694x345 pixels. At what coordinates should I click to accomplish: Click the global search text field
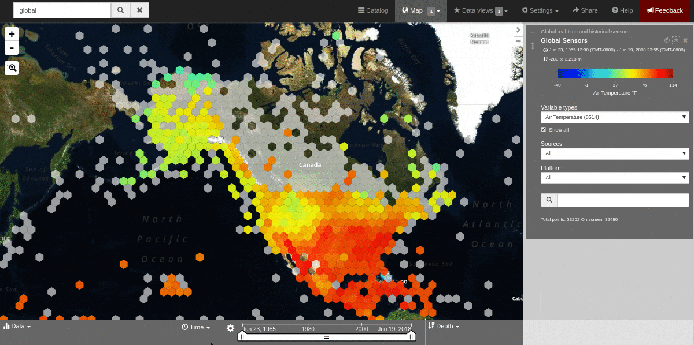pyautogui.click(x=62, y=10)
